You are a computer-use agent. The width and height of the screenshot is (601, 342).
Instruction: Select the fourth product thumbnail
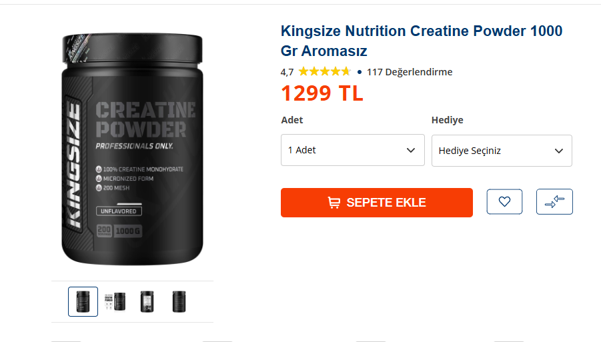coord(179,302)
